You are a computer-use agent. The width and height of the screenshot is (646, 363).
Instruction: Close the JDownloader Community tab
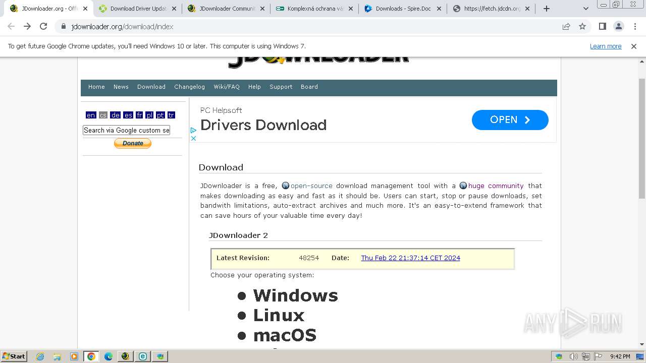(262, 9)
